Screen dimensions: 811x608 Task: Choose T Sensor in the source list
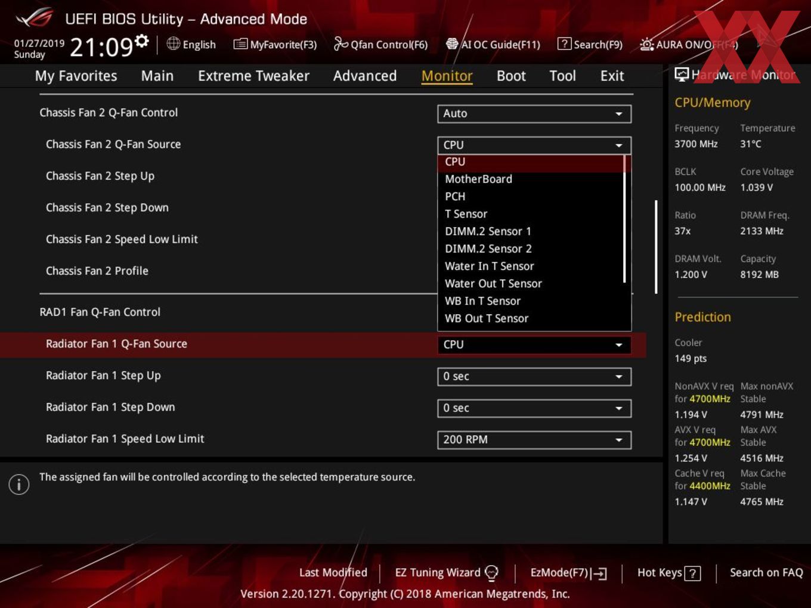pyautogui.click(x=530, y=213)
